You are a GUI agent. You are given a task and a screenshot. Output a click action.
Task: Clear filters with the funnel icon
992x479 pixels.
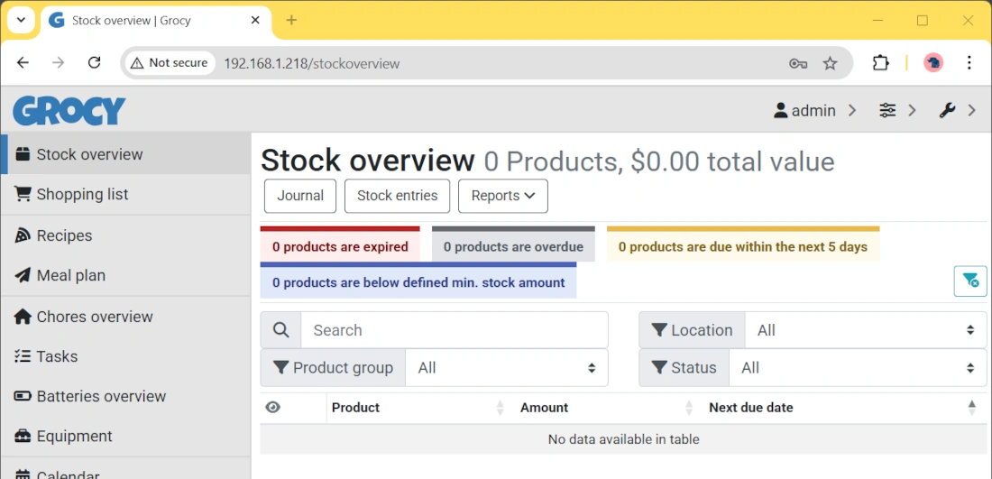(969, 281)
